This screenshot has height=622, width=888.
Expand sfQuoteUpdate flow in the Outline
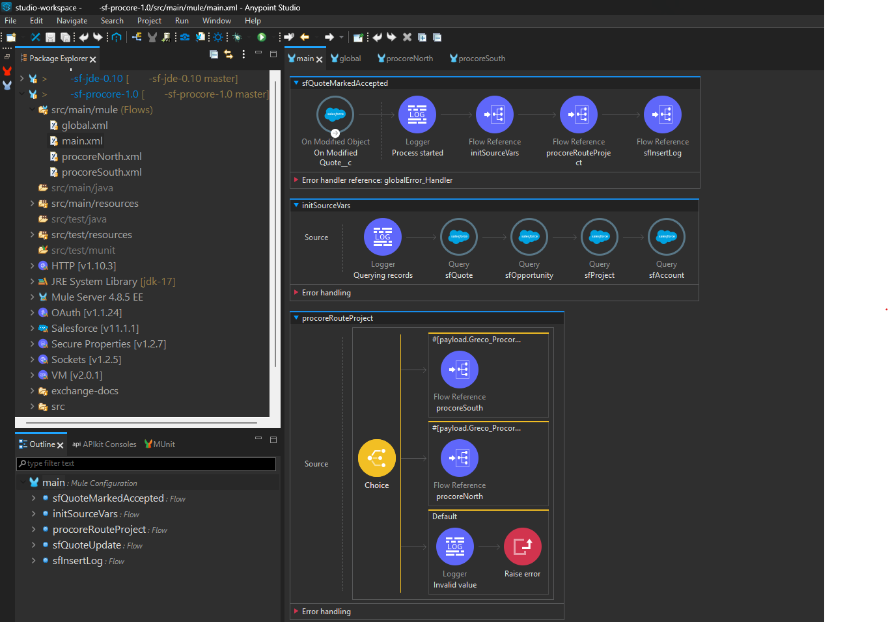click(33, 545)
